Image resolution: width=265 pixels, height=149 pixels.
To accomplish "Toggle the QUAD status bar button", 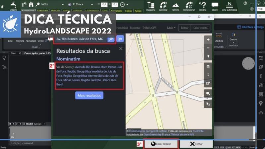I will (228, 147).
